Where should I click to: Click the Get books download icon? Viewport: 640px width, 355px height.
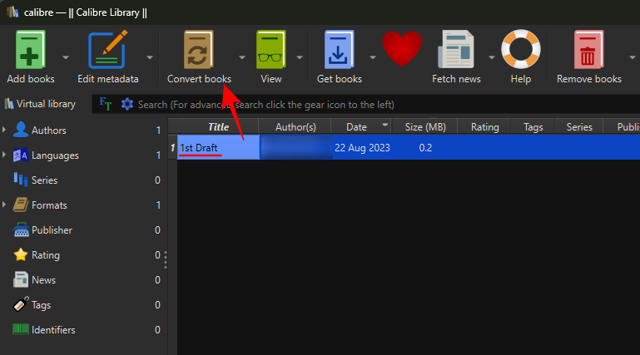pyautogui.click(x=339, y=50)
